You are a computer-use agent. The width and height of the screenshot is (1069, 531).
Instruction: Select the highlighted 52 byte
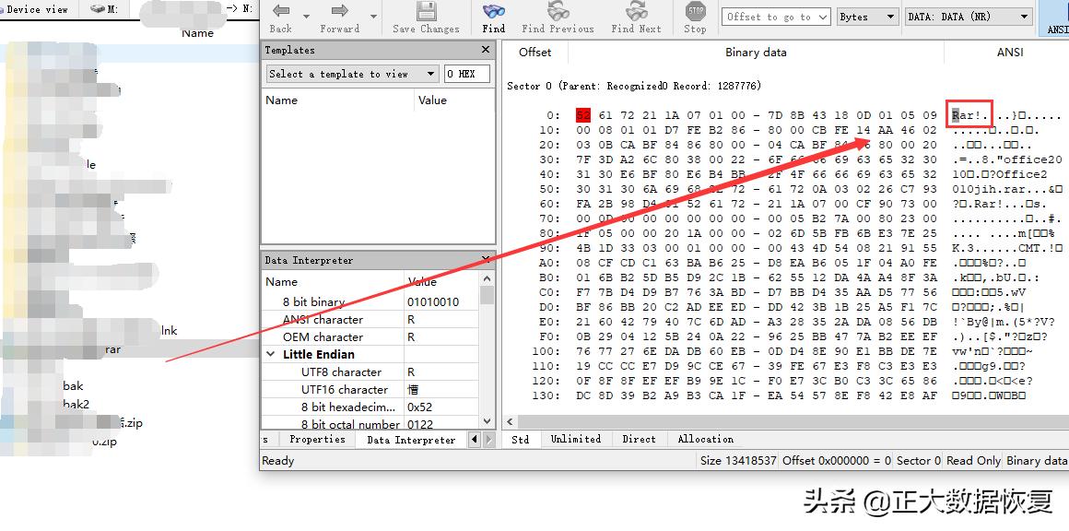tap(583, 115)
